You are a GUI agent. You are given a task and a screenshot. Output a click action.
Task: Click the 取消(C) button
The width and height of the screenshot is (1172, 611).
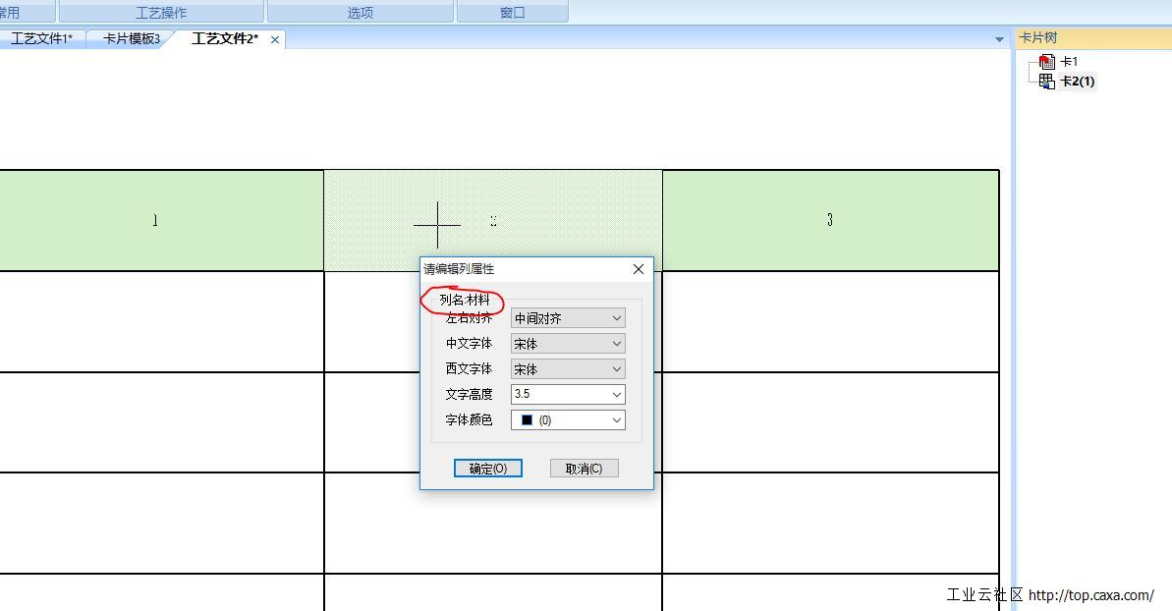tap(584, 469)
